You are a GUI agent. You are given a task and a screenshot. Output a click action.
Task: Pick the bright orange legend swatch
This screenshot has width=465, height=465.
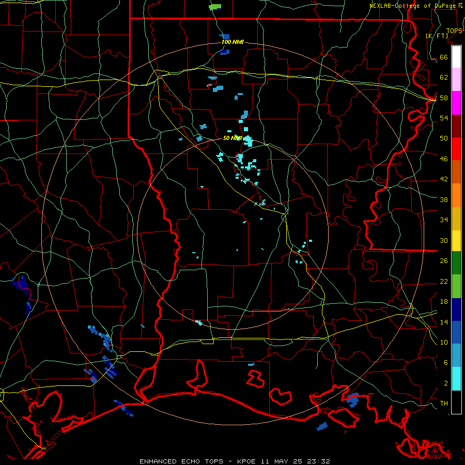(456, 195)
